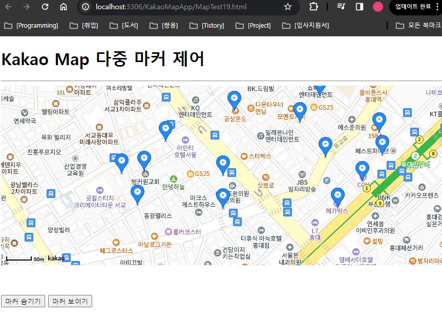Viewport: 442px width, 319px height.
Task: Click the 설빙 cafe label
Action: click(377, 241)
